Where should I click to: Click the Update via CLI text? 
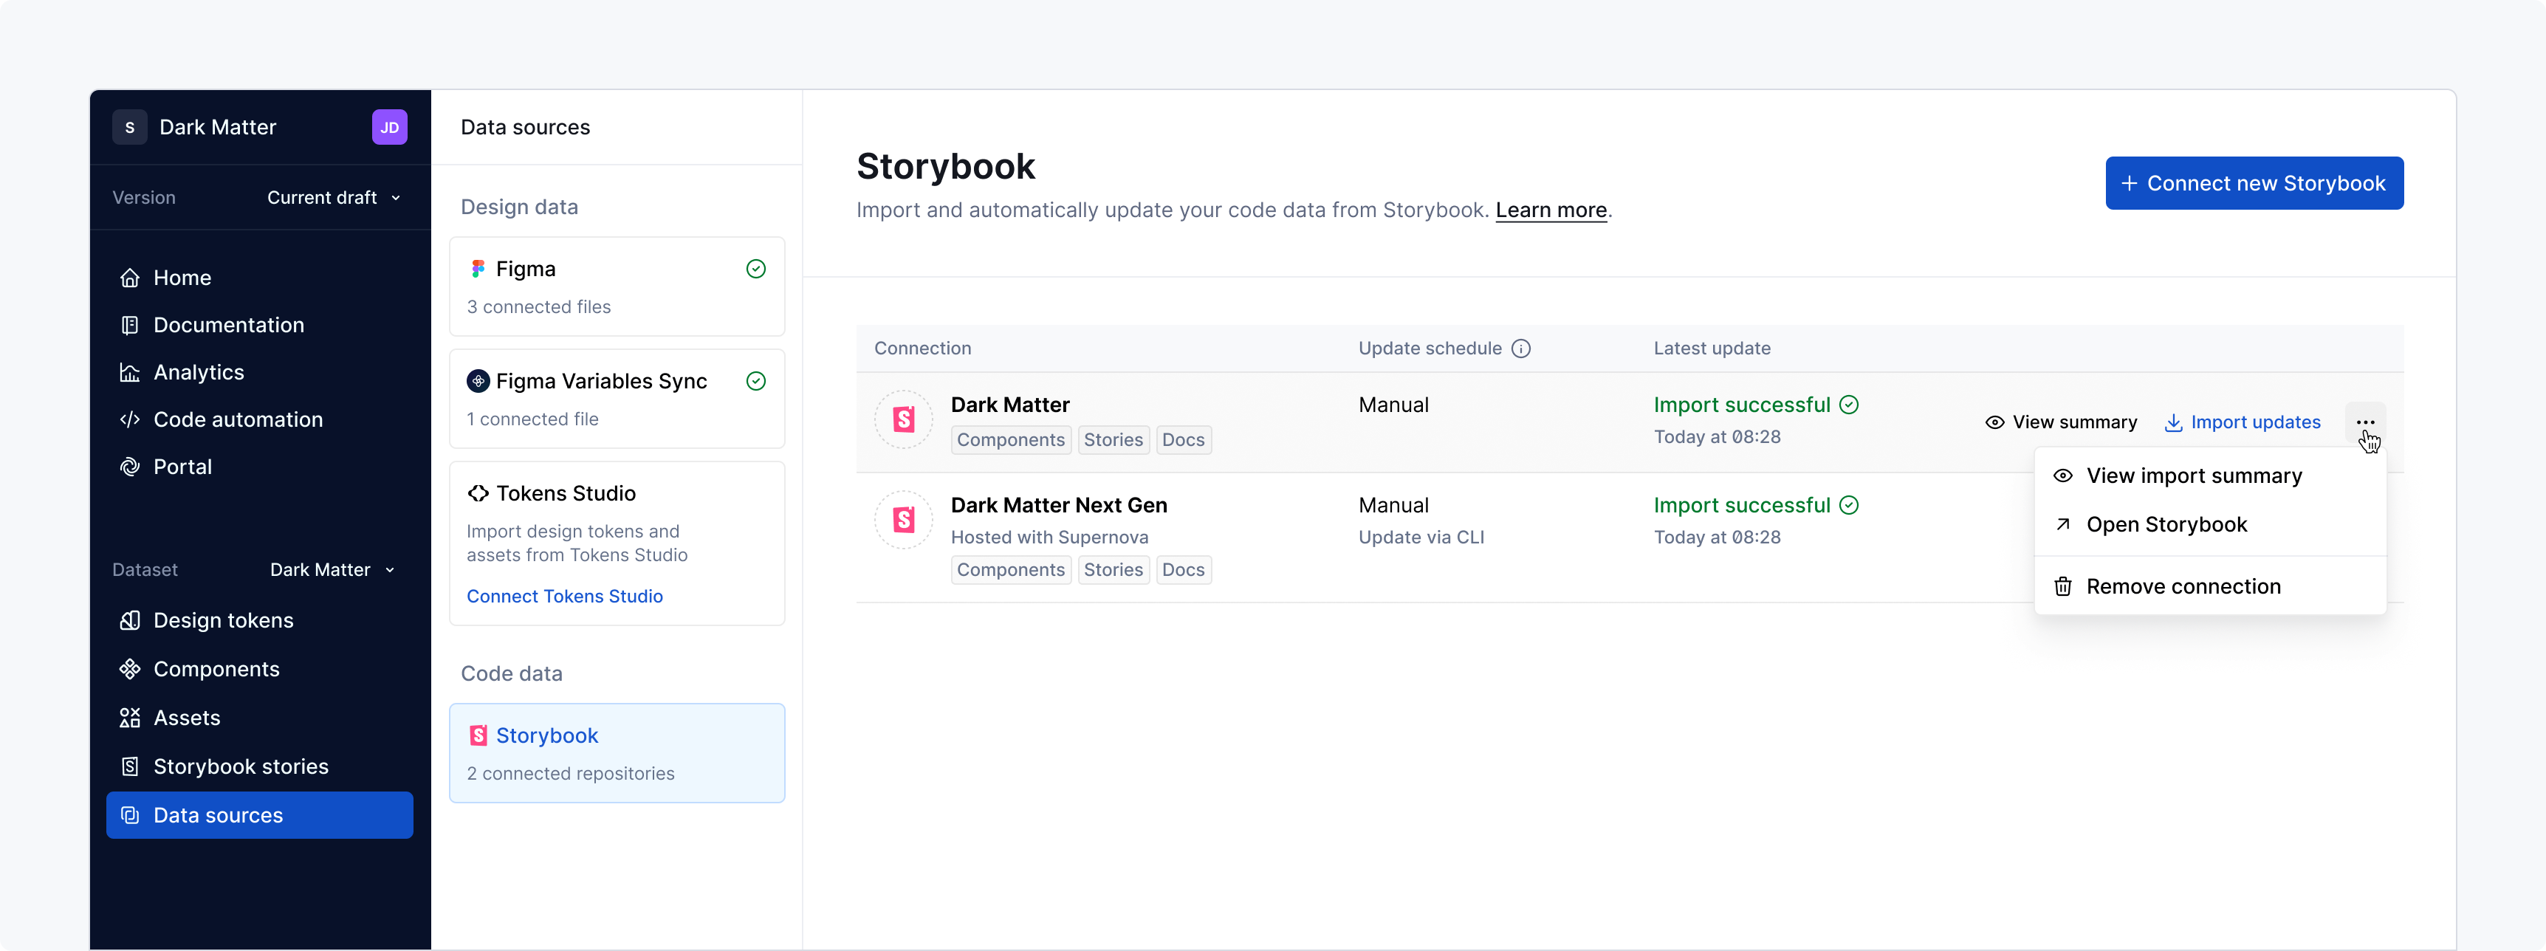1420,538
